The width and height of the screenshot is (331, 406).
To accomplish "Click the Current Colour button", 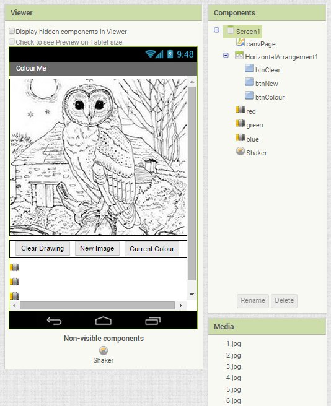I will click(x=152, y=249).
